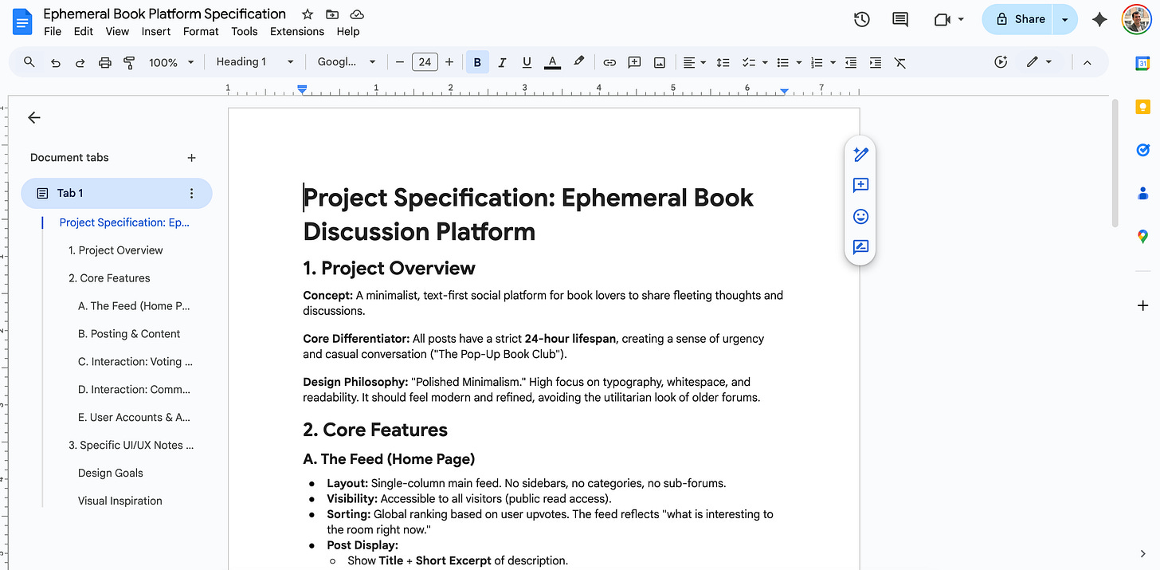
Task: Open the line spacing dropdown
Action: click(723, 61)
